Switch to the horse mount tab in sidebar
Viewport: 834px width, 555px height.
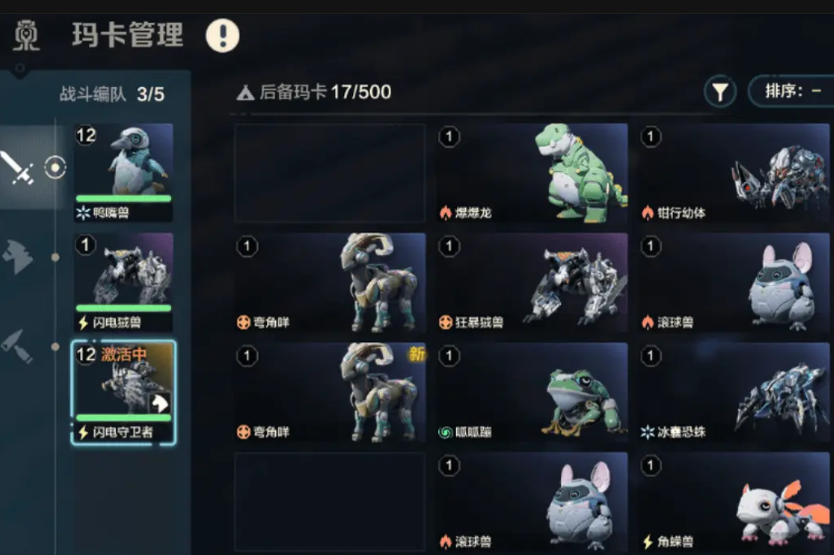point(18,256)
